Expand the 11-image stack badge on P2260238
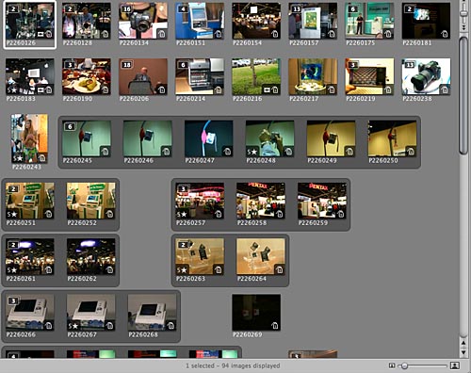 [x=410, y=65]
